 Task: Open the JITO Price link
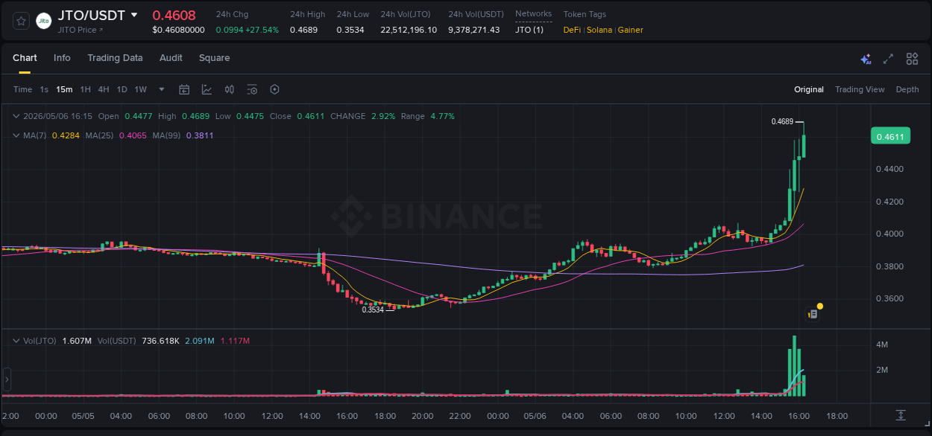[81, 30]
